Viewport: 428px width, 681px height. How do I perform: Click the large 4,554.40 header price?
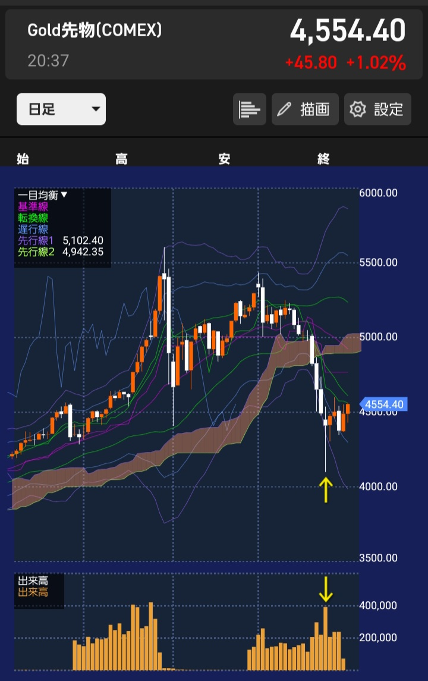point(348,31)
